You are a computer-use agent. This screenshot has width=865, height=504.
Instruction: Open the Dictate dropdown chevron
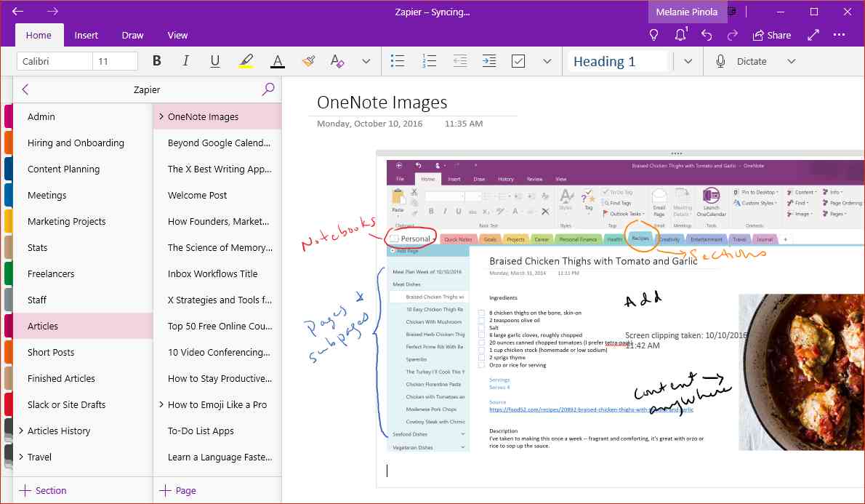792,61
